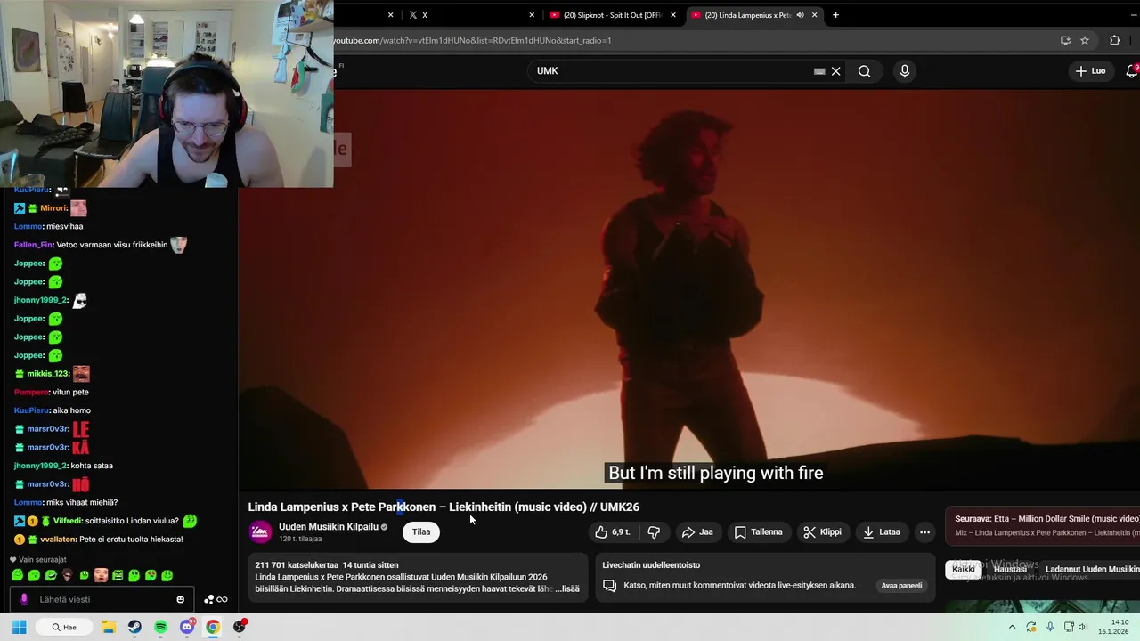Start voice search with microphone icon
Image resolution: width=1140 pixels, height=641 pixels.
click(905, 71)
